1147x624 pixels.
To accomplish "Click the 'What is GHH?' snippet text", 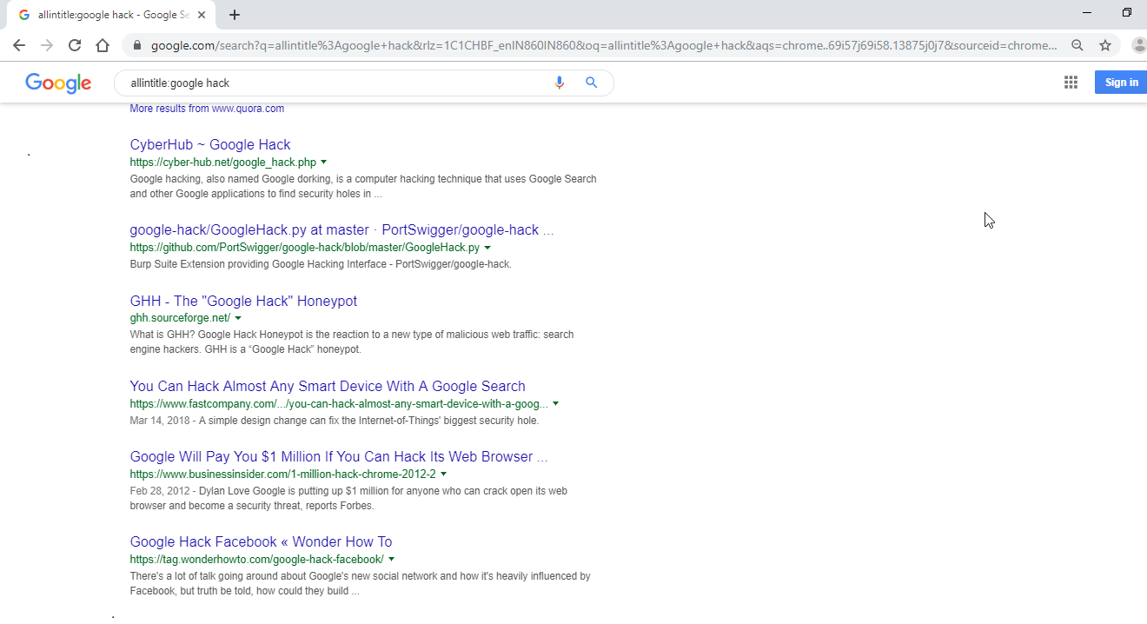I will [352, 342].
